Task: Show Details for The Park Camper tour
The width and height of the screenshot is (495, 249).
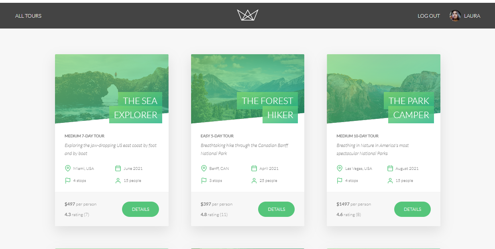Action: (x=412, y=209)
